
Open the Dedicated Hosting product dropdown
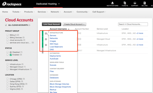[x=48, y=4]
